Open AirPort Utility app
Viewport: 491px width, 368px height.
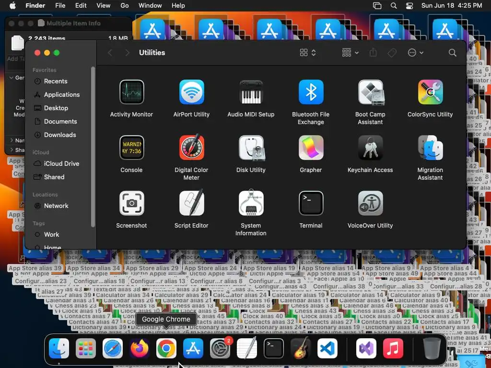(x=191, y=92)
